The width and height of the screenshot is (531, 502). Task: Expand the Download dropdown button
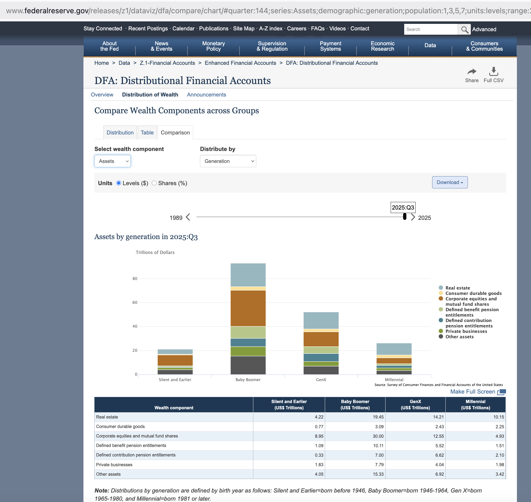tap(450, 182)
